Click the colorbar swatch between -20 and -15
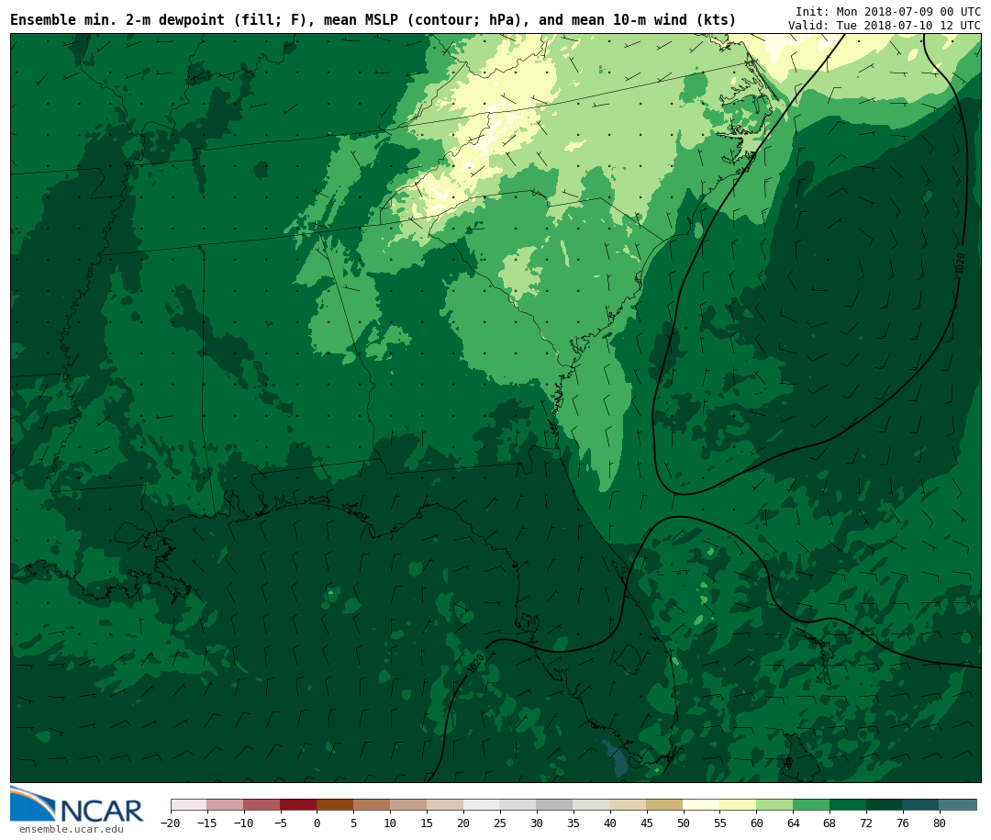 coord(189,805)
